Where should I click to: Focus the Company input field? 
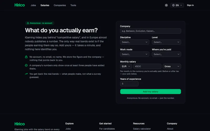tap(150, 31)
